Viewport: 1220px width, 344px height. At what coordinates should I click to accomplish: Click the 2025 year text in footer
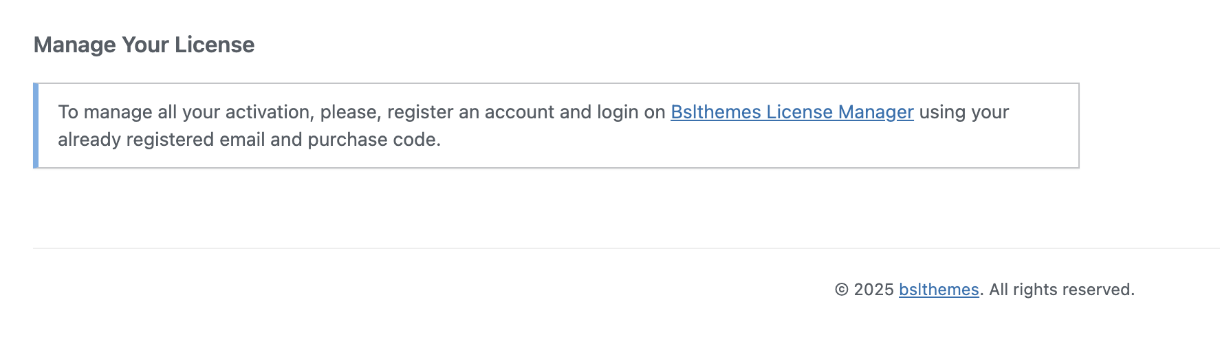(873, 290)
